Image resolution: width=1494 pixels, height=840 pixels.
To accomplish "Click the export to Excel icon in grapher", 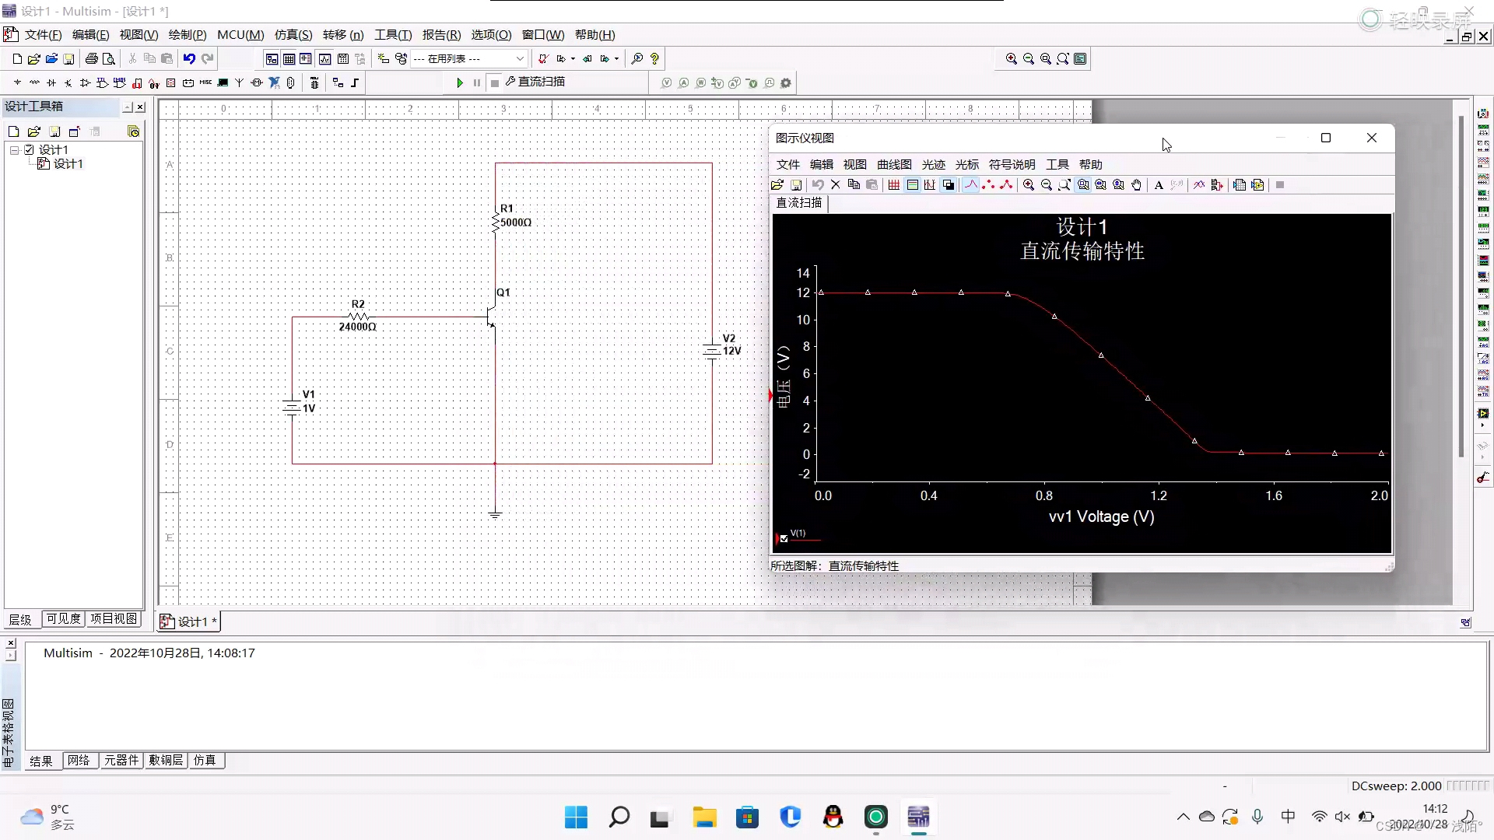I will [x=1239, y=184].
